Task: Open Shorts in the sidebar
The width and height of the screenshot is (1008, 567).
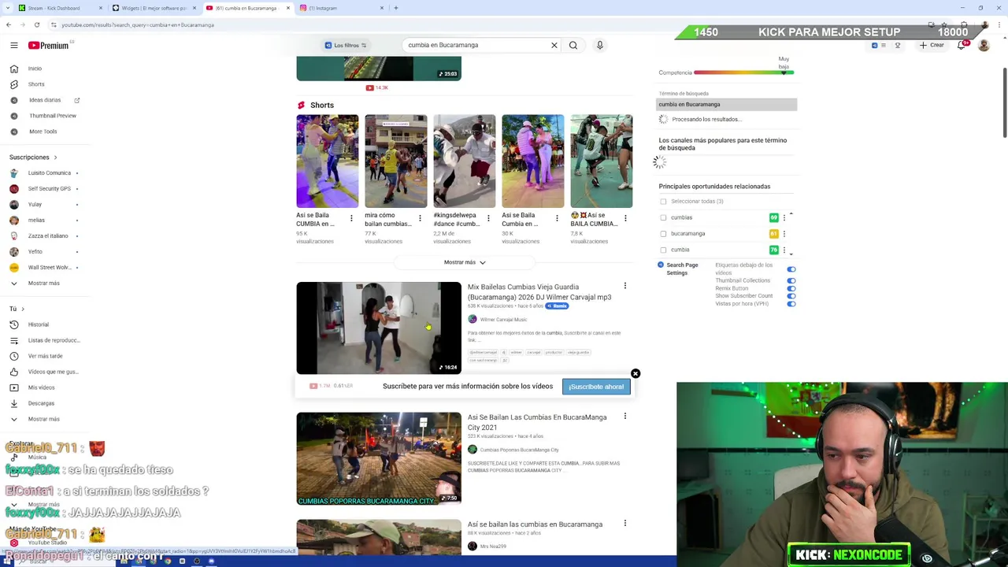Action: coord(36,84)
